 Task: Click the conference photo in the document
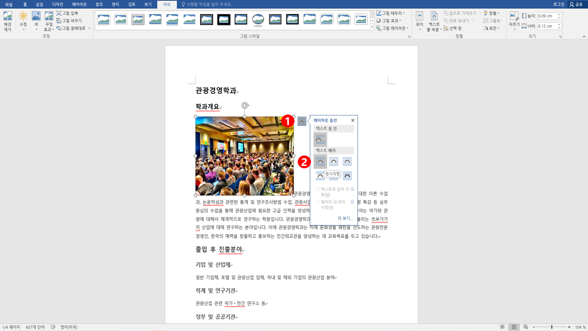pyautogui.click(x=244, y=156)
